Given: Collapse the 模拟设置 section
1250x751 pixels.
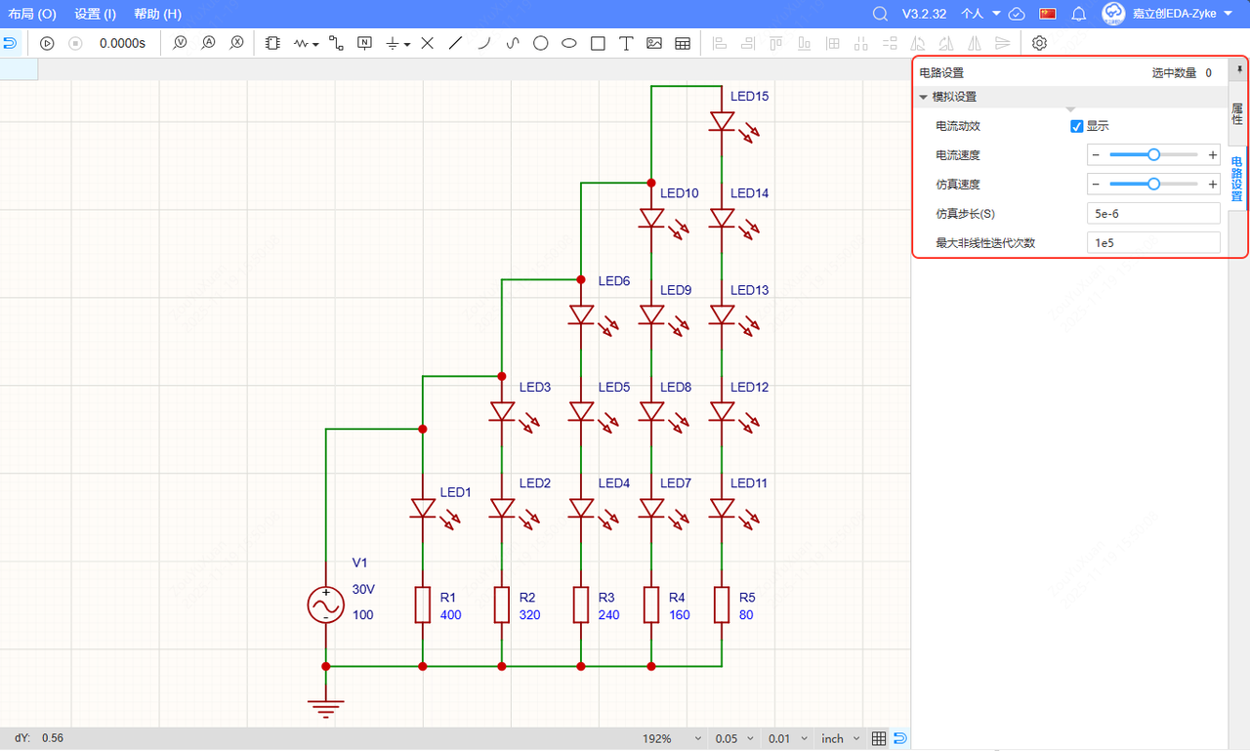Looking at the screenshot, I should click(924, 97).
